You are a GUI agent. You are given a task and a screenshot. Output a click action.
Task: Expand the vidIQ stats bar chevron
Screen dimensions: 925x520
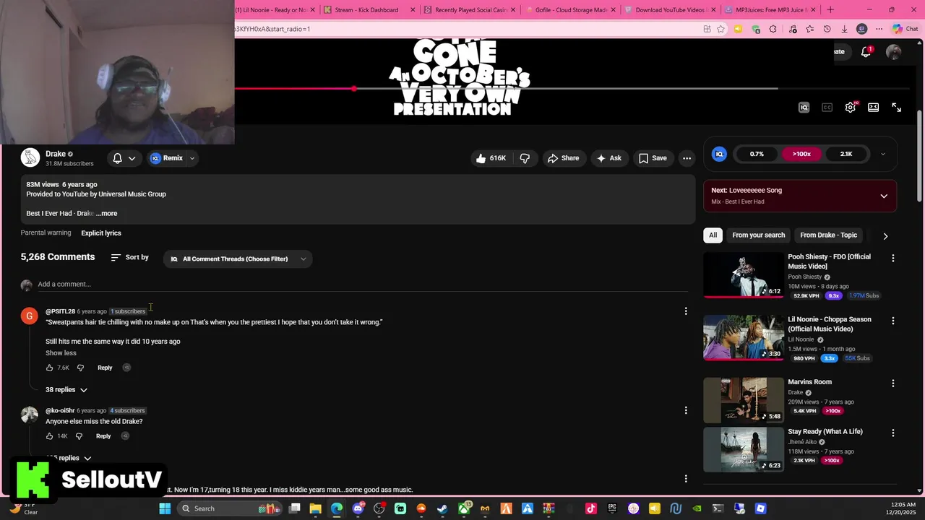(882, 154)
